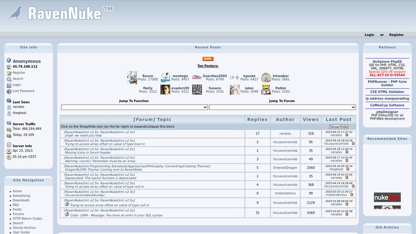The width and height of the screenshot is (416, 234).
Task: Open last post icon for Code: 1064 topic
Action: tap(347, 214)
